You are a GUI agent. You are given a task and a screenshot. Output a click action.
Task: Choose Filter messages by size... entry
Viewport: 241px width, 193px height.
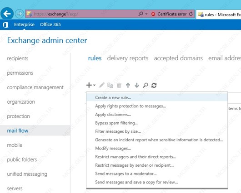click(x=157, y=131)
